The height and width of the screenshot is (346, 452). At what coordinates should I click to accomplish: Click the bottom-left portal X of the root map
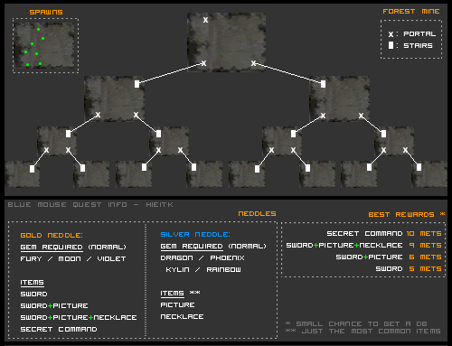tap(203, 63)
